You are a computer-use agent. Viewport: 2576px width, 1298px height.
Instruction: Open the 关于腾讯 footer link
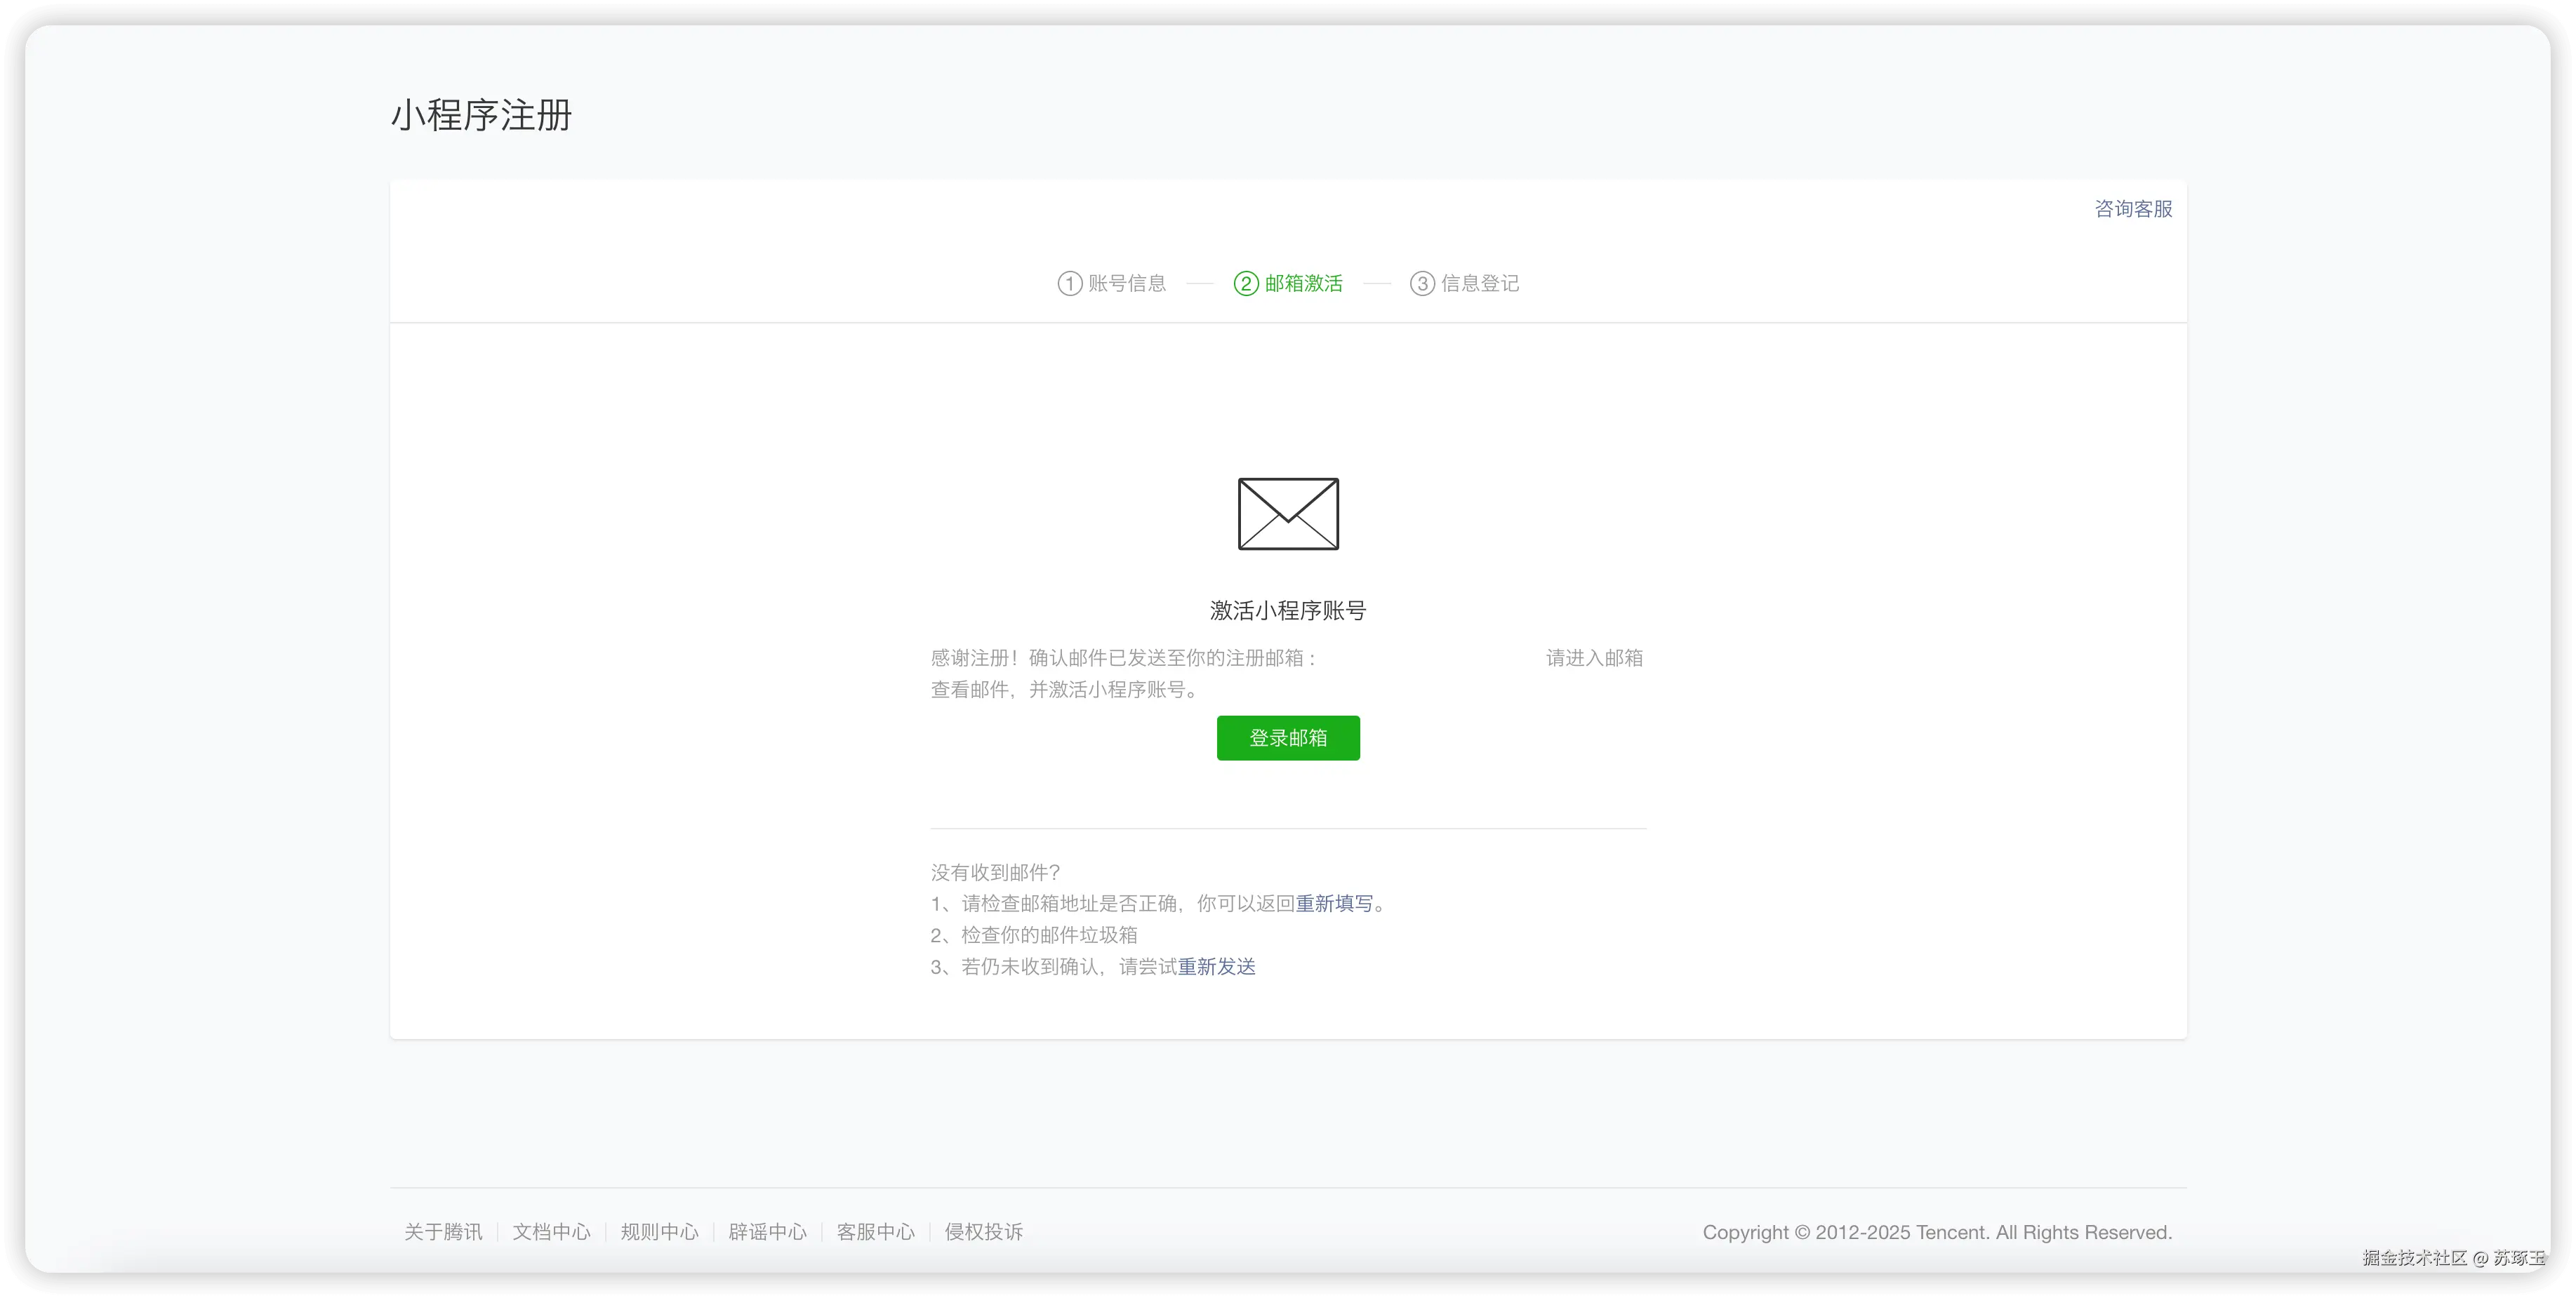(x=443, y=1232)
